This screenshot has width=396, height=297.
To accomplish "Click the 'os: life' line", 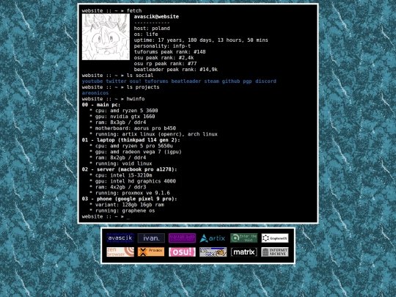I will (x=146, y=34).
